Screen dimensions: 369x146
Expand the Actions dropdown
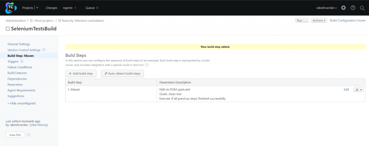(319, 20)
